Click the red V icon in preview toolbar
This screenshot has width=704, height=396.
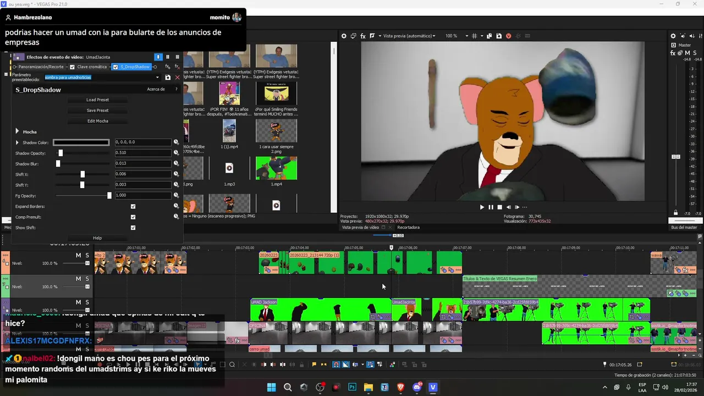click(x=508, y=36)
